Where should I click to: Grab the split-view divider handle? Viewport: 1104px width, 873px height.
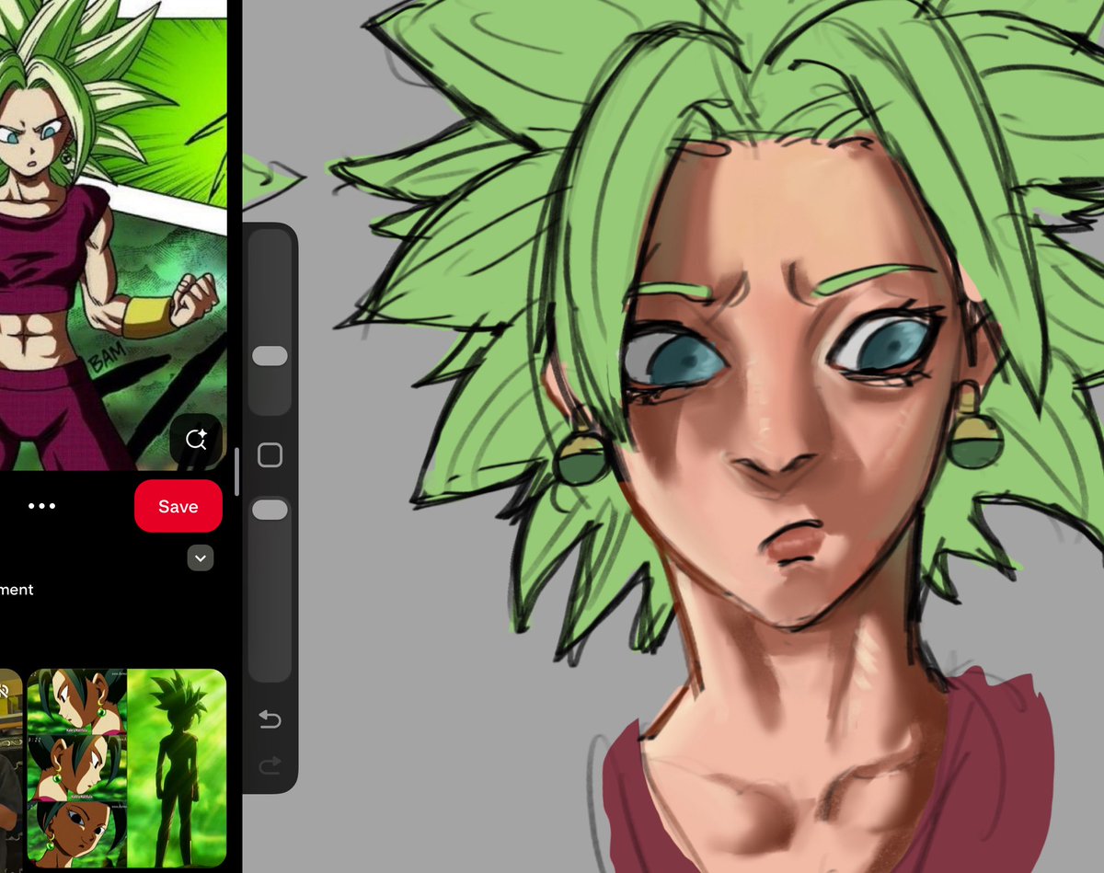[237, 472]
